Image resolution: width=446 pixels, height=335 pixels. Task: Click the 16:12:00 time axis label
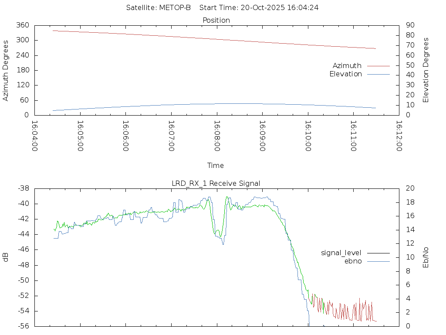tap(399, 136)
